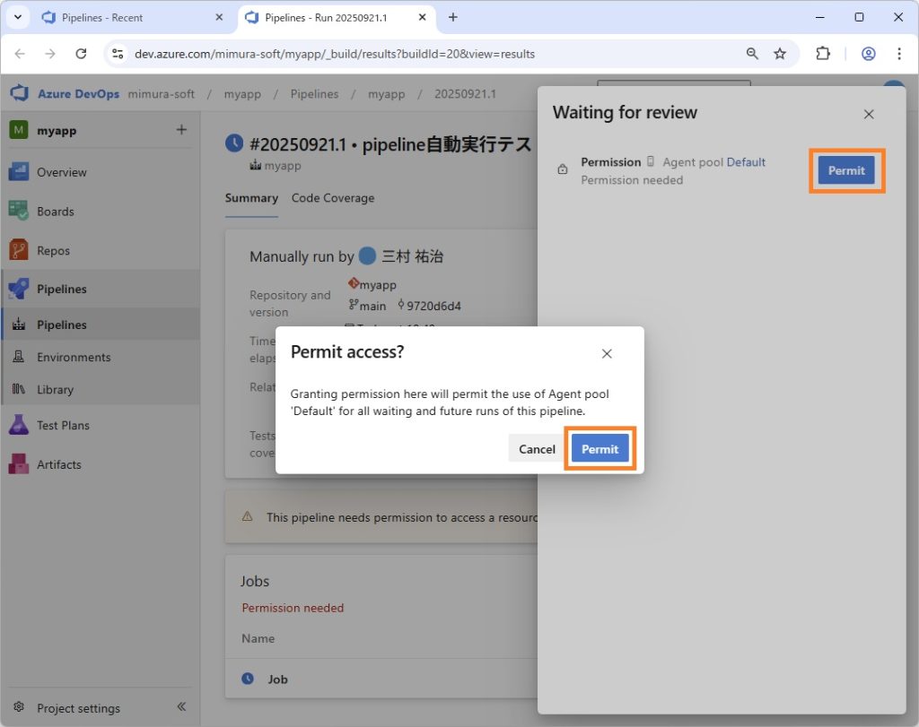Open Test Plans from the sidebar
Image resolution: width=919 pixels, height=727 pixels.
tap(63, 425)
